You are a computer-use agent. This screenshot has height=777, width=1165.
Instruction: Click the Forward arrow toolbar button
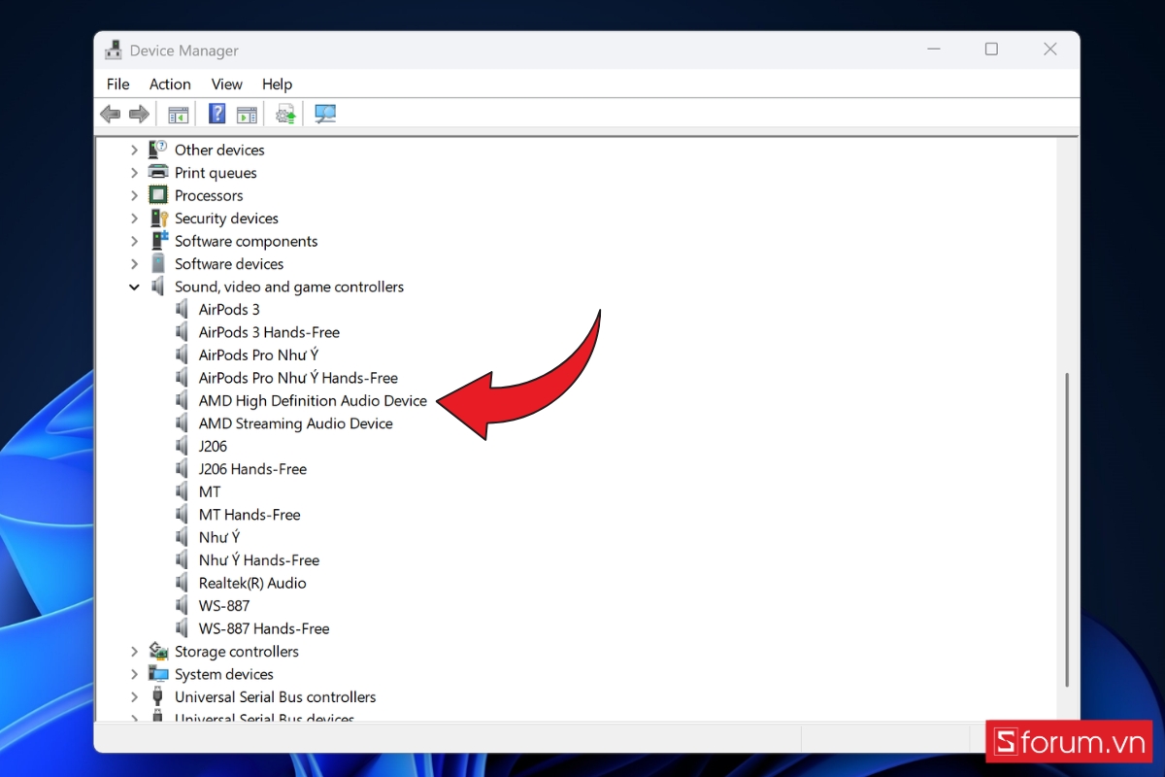139,115
